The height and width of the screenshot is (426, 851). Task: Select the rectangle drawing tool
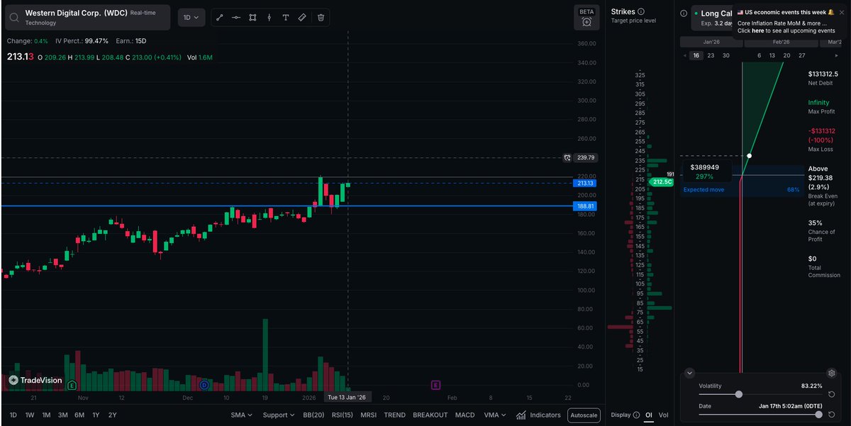[x=252, y=17]
